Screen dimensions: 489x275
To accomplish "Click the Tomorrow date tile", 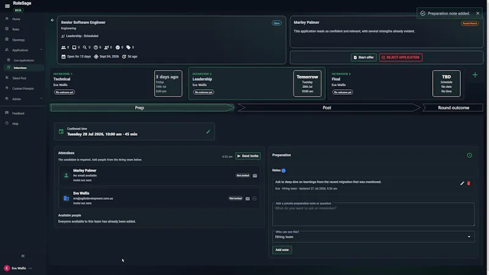I will 307,83.
